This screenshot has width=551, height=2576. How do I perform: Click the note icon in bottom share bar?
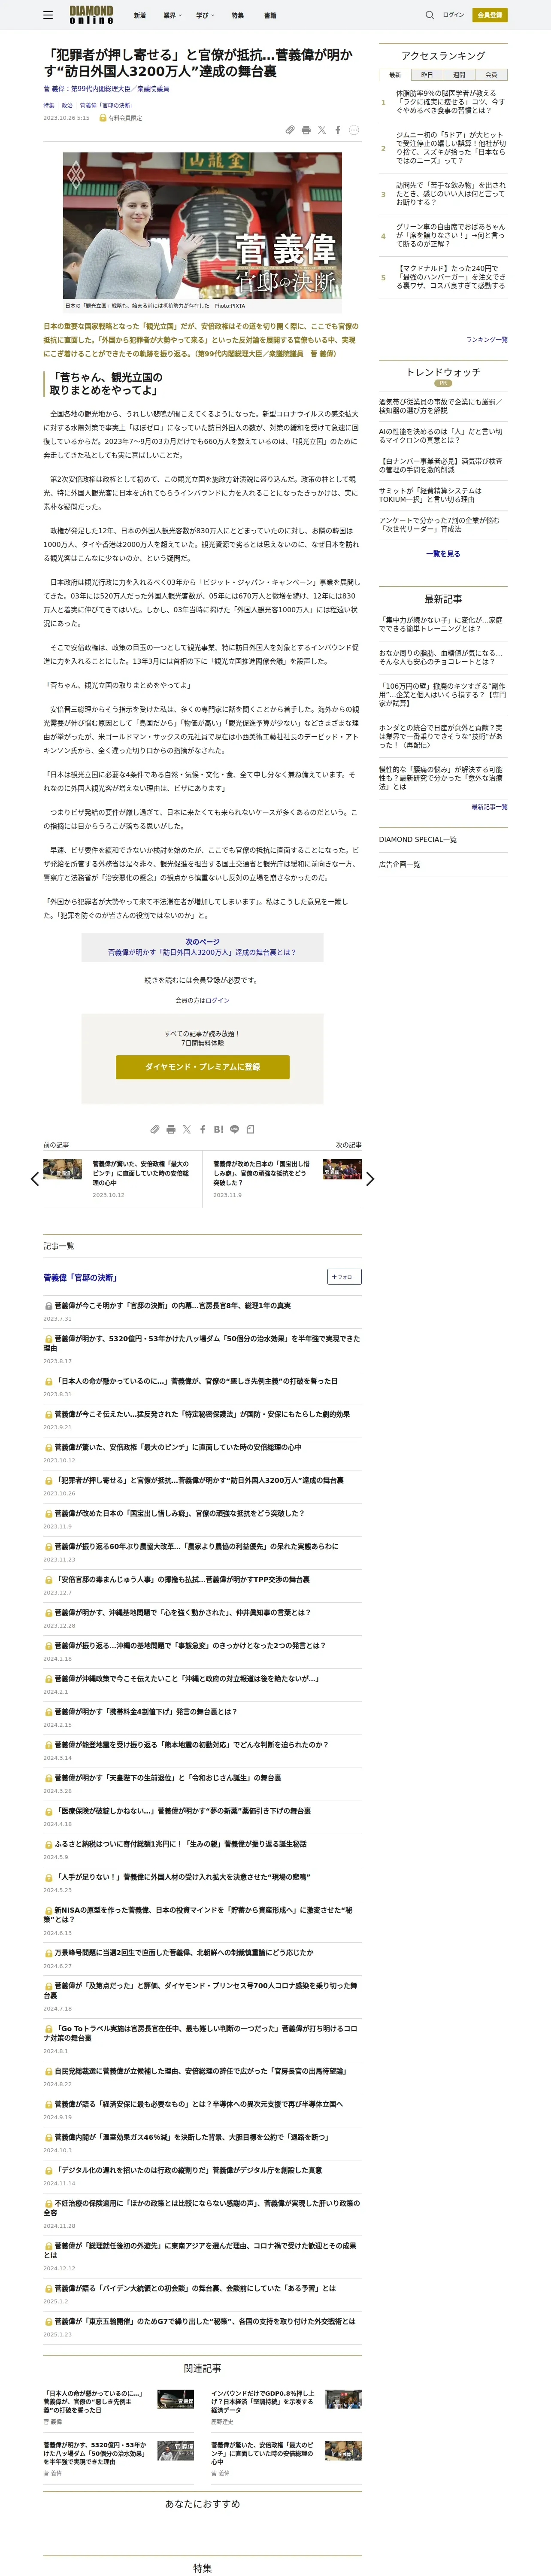tap(250, 1129)
